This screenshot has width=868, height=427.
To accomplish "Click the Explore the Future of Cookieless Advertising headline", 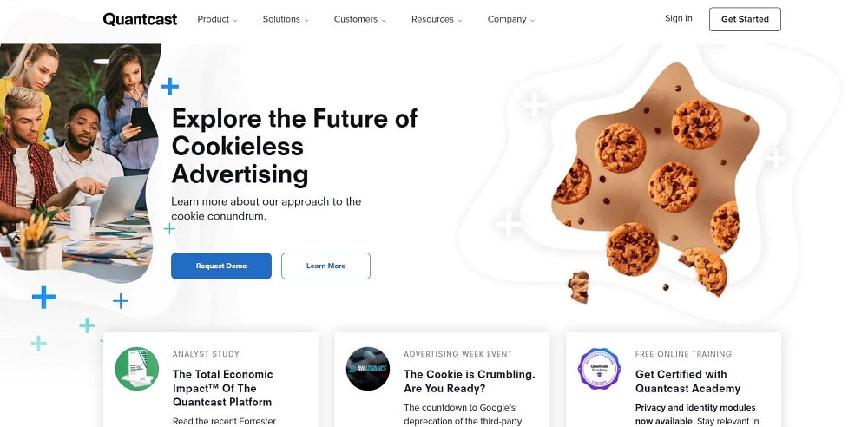I will click(x=294, y=146).
